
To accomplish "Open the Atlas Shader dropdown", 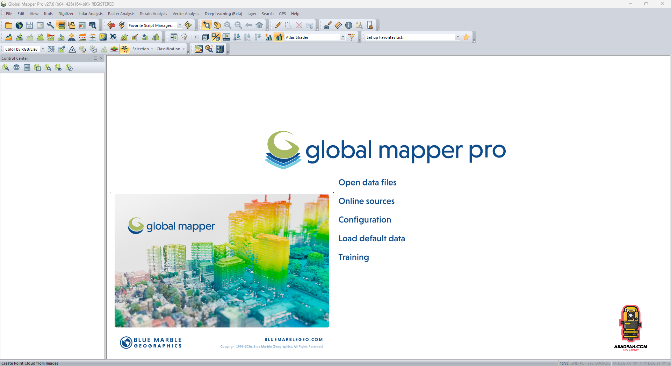I will [343, 37].
